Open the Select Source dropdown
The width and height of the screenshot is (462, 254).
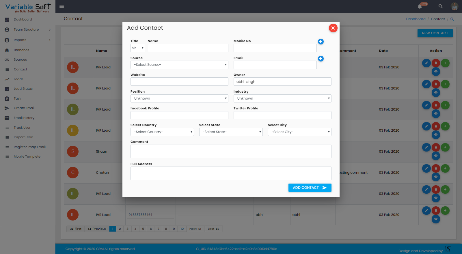click(179, 65)
